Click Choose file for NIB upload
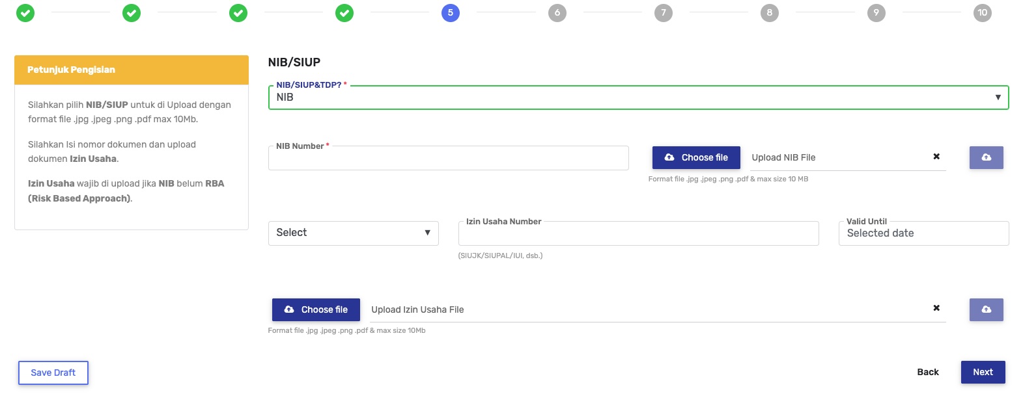 [x=696, y=157]
